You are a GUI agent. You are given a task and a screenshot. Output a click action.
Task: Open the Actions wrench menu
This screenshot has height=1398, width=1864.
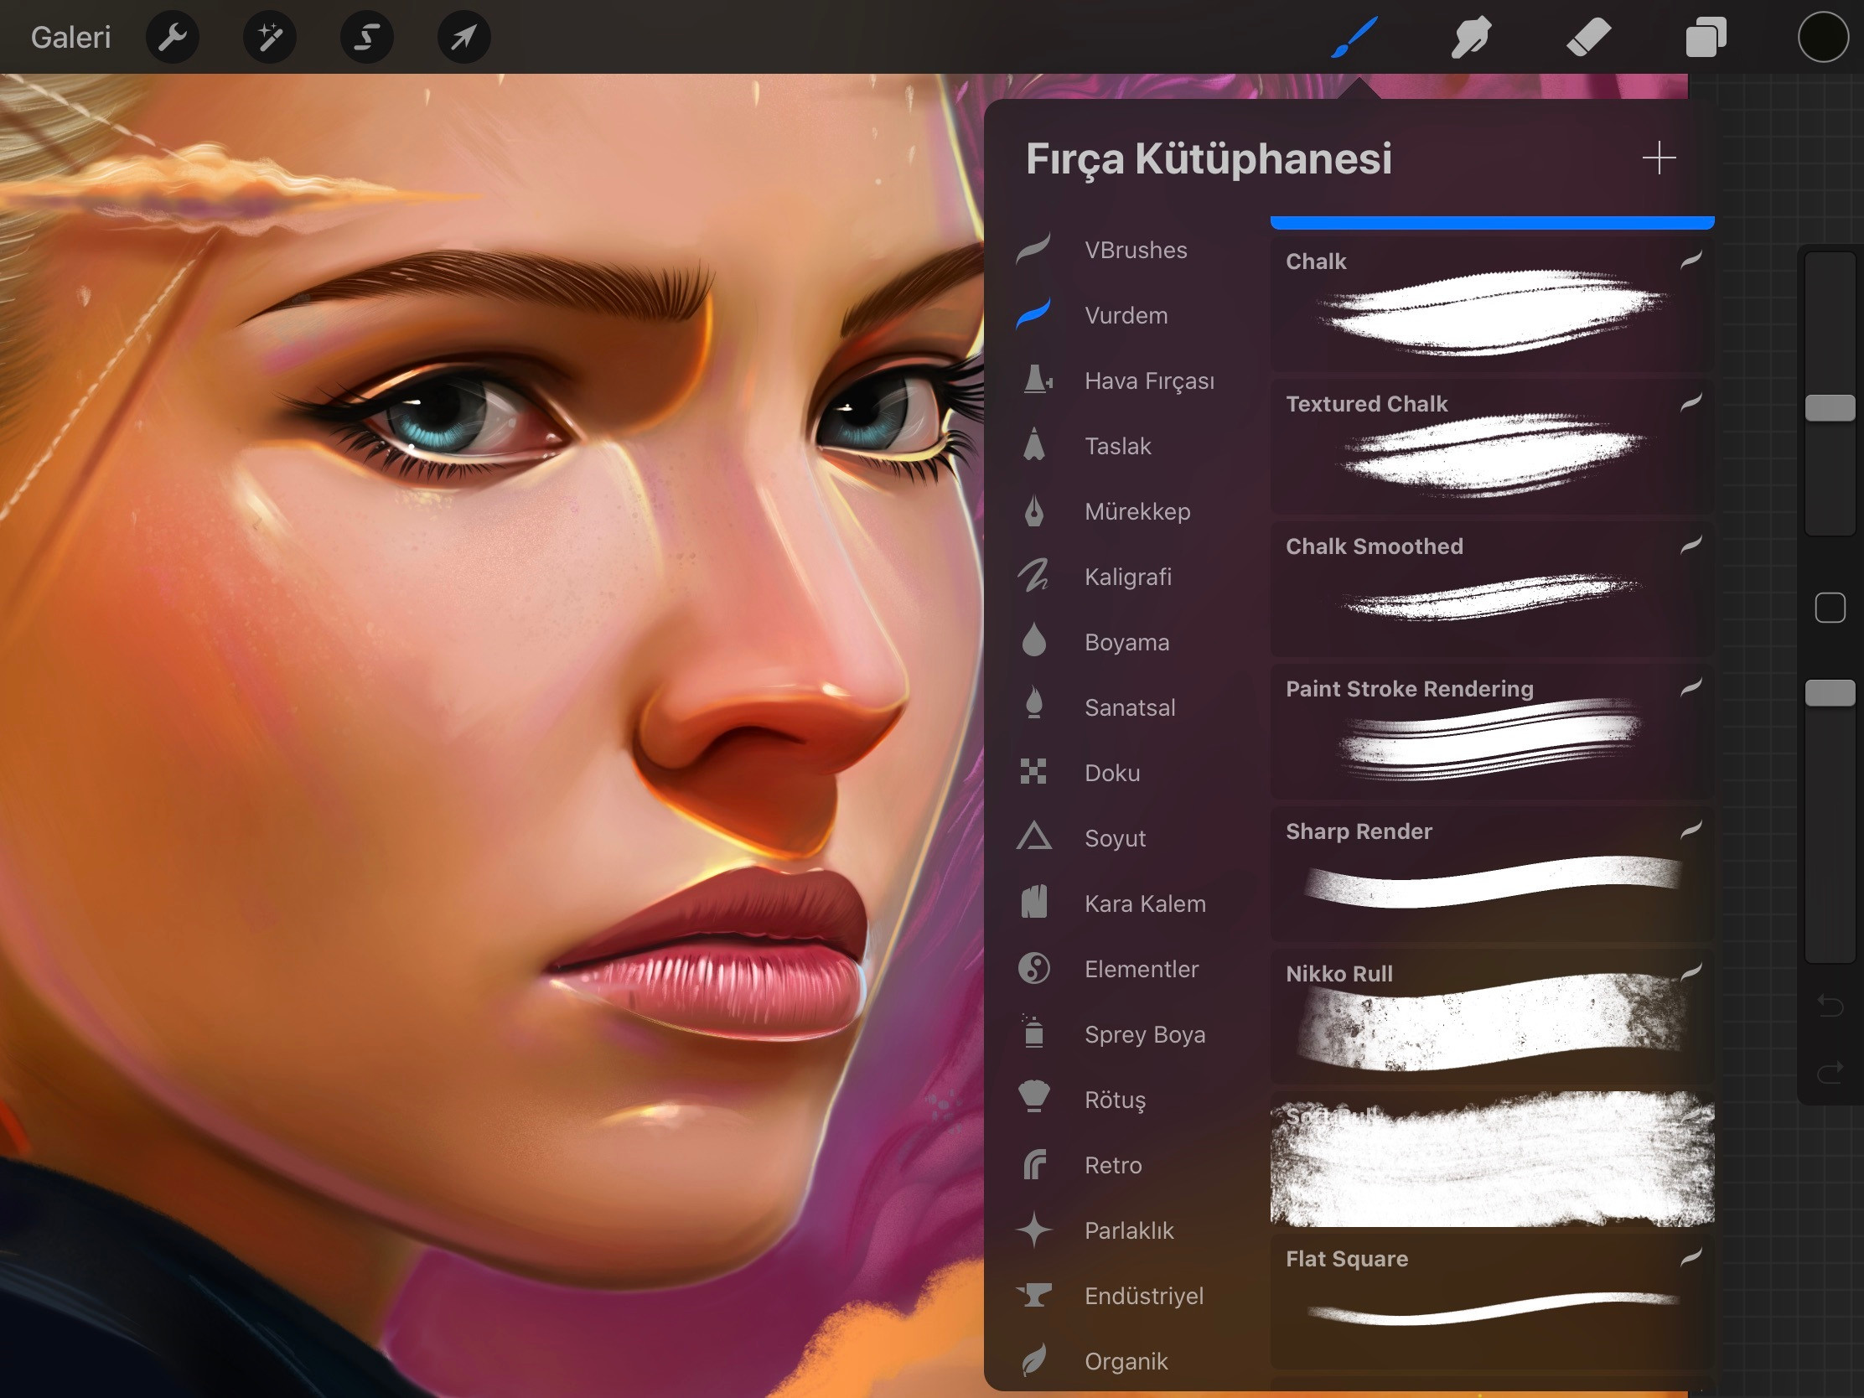tap(173, 37)
